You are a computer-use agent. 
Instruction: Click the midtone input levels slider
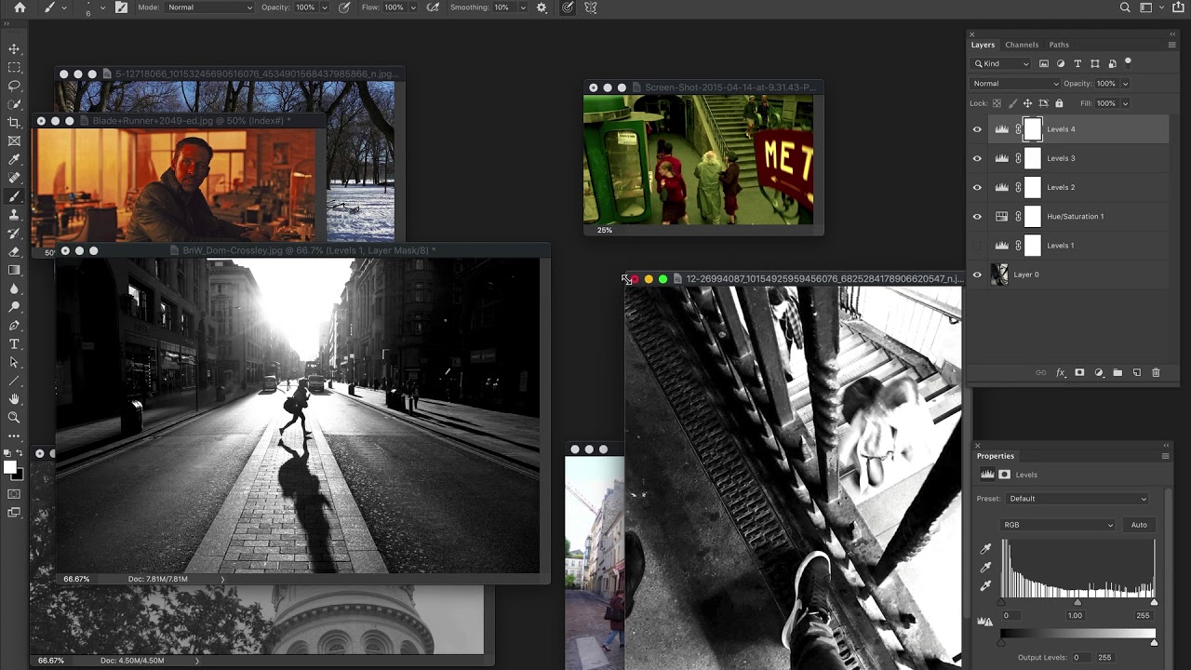[1077, 603]
